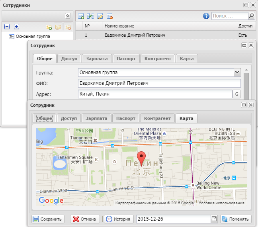The width and height of the screenshot is (258, 227).
Task: Select Карта tab in front window
Action: click(x=186, y=118)
